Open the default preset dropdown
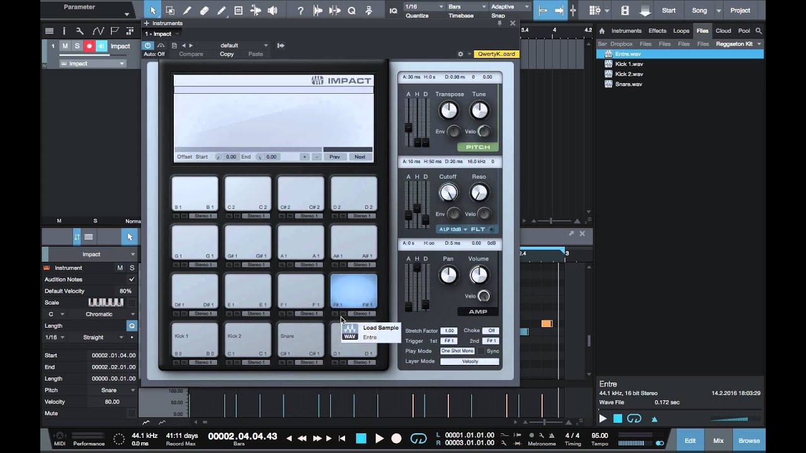This screenshot has height=453, width=806. click(x=244, y=45)
